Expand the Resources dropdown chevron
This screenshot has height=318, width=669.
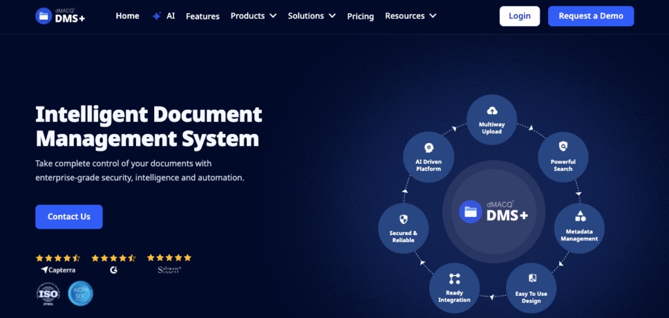[x=432, y=16]
